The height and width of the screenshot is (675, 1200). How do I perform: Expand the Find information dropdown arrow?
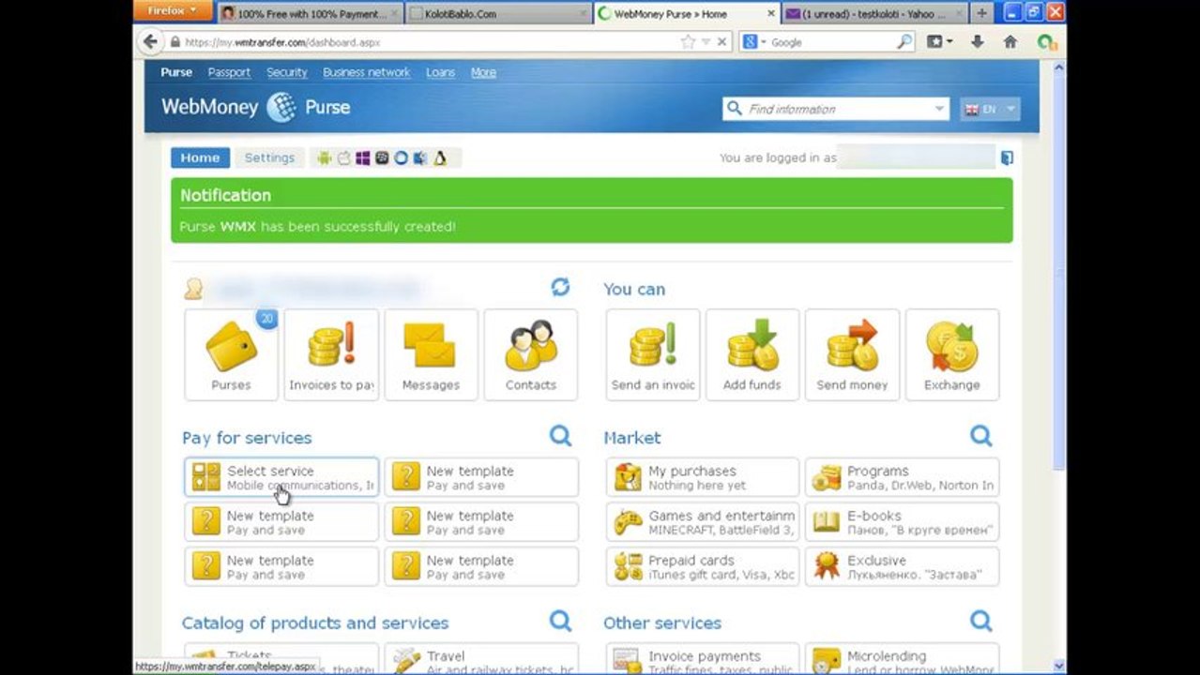tap(939, 109)
